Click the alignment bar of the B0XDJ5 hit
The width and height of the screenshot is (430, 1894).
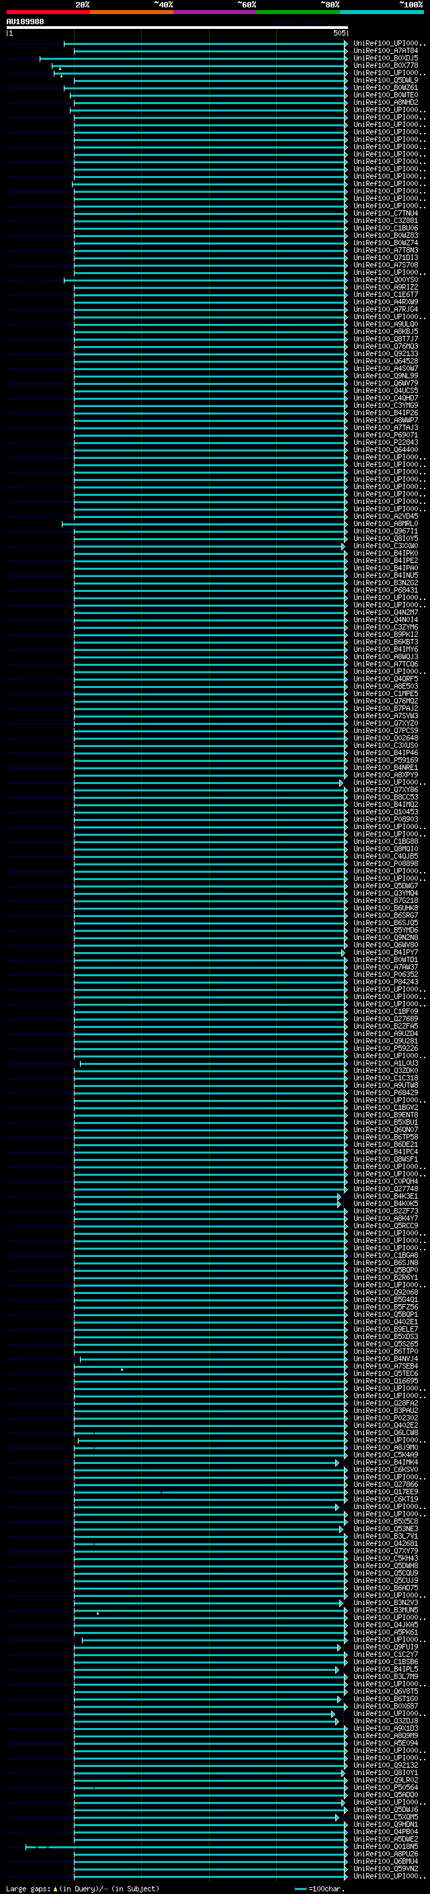193,58
